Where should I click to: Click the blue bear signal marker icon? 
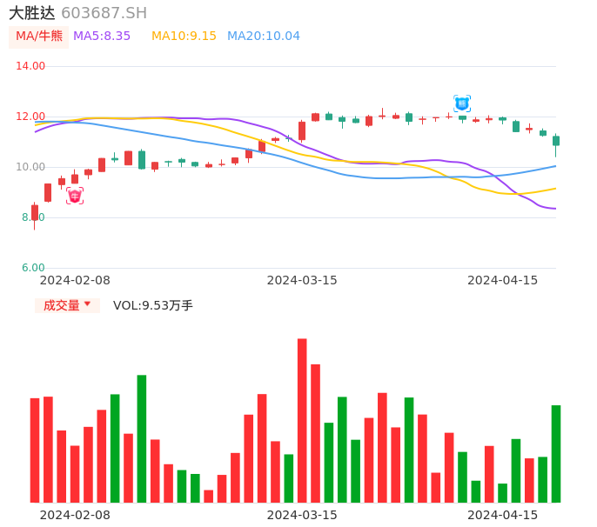coord(462,103)
